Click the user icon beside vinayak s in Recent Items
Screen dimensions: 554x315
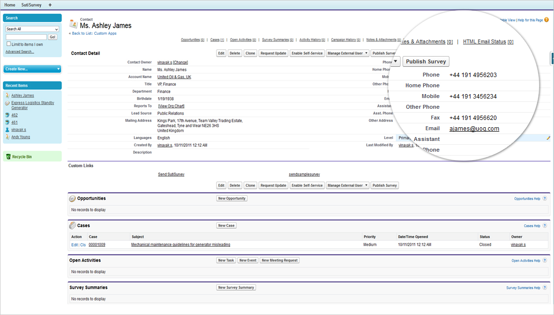pyautogui.click(x=7, y=130)
